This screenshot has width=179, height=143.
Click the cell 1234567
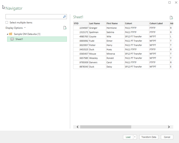pos(81,28)
